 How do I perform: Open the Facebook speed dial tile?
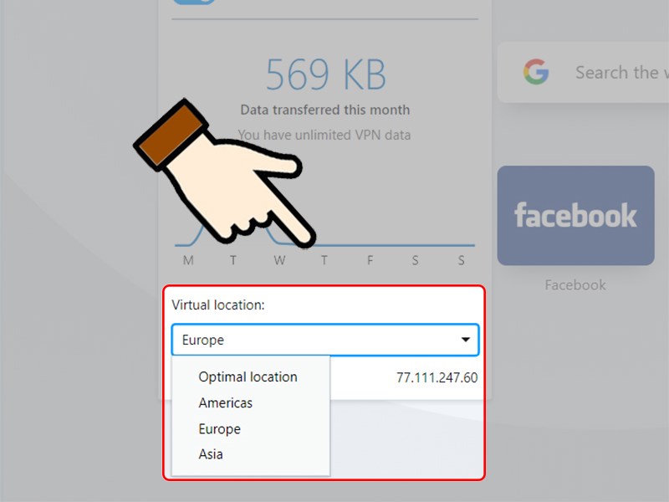(x=575, y=215)
